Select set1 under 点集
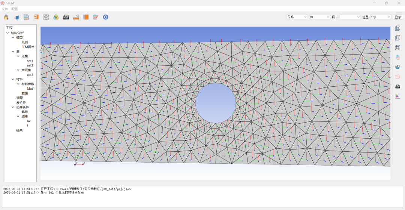This screenshot has height=210, width=405. click(x=30, y=61)
